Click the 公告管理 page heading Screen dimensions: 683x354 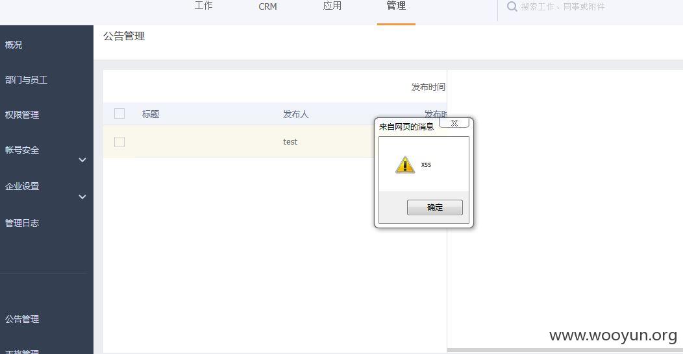(124, 36)
